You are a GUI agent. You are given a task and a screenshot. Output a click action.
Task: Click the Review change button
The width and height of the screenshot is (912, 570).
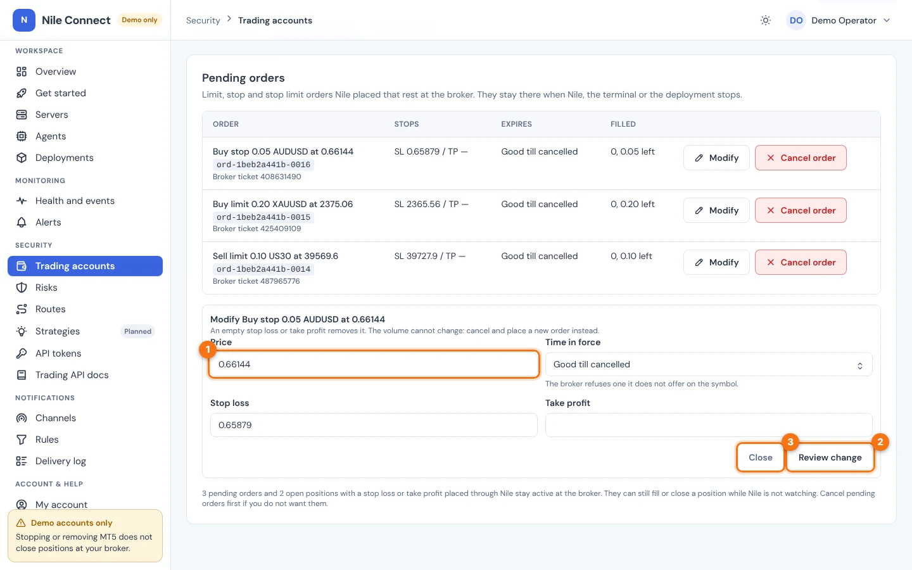[x=830, y=457]
